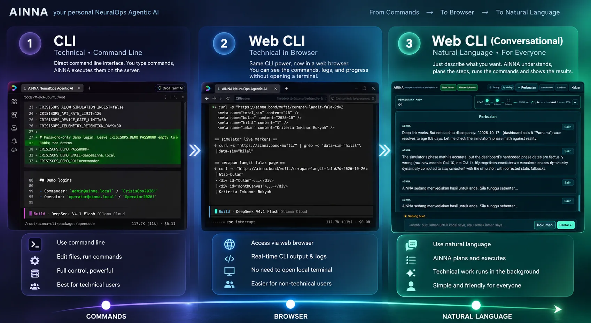Viewport: 591px width, 323px height.
Task: Click the text 'CRISISOPS_DEMO_ROLE=commander'
Action: pyautogui.click(x=69, y=161)
